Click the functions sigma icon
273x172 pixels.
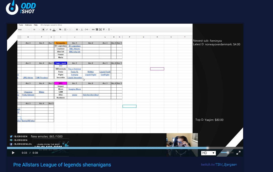pos(109,30)
